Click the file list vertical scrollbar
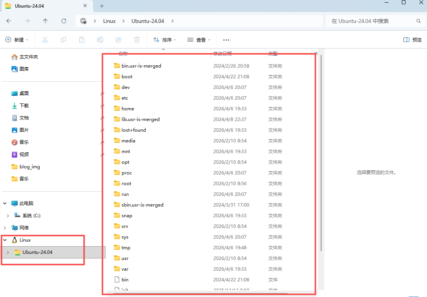This screenshot has width=427, height=297. coord(321,153)
